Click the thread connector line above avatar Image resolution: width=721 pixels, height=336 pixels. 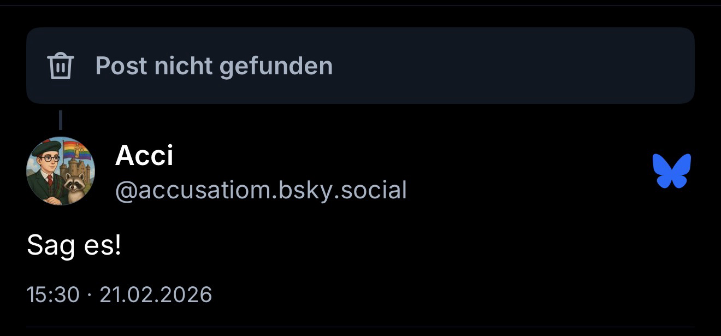[x=60, y=120]
